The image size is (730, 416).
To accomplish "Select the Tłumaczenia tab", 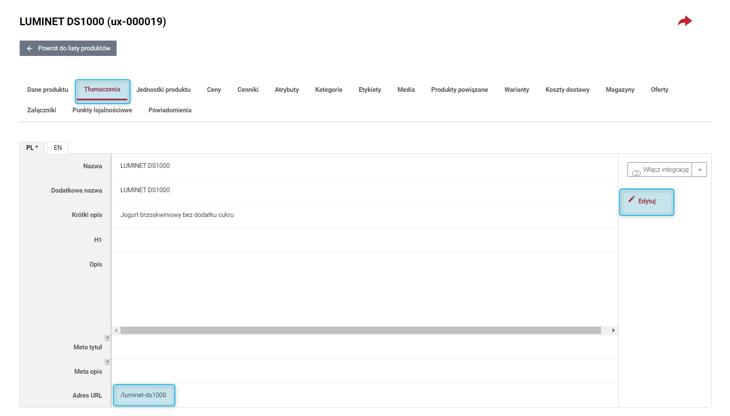I will 102,89.
